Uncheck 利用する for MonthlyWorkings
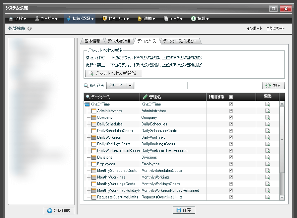Viewport: 297px width, 218px height. tap(231, 177)
